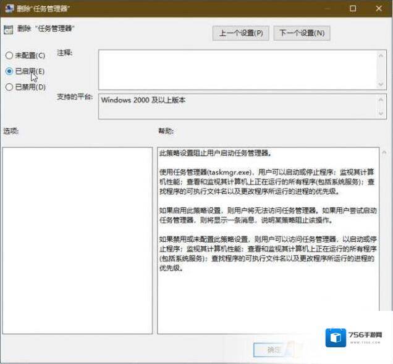393x364 pixels.
Task: Maximize the 删除任务管理器 window
Action: 353,9
